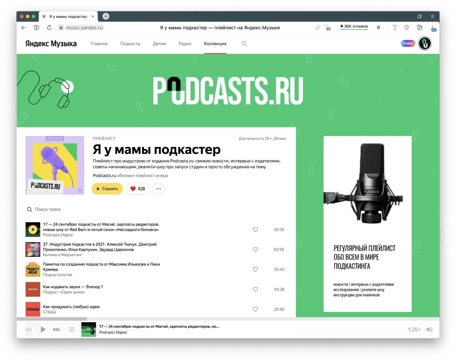Click the Подкастология track cover
Image resolution: width=456 pixels, height=360 pixels.
33,270
